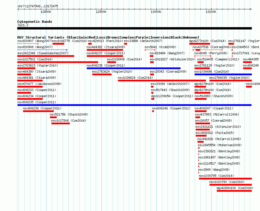Click esv3692922 (Palta2015) label

(x=215, y=133)
